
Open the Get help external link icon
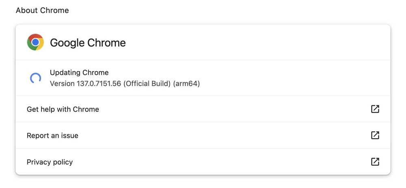click(x=375, y=109)
